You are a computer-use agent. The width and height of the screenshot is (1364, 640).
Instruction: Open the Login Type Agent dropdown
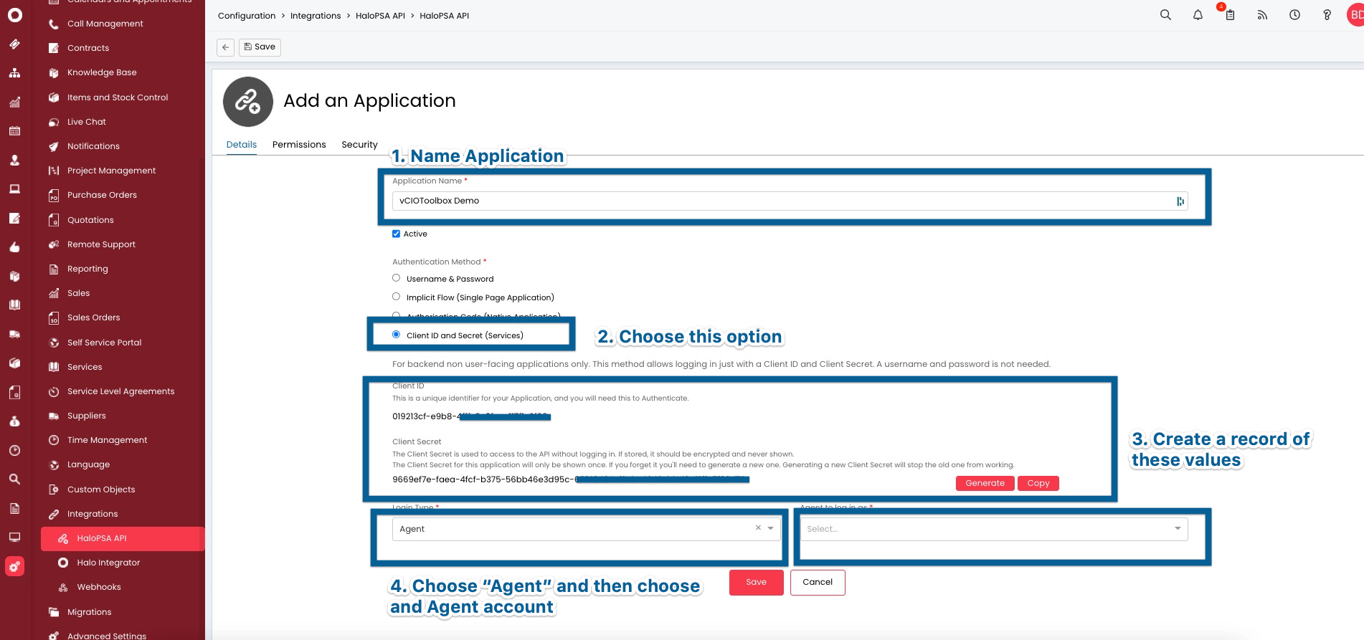[x=586, y=529]
